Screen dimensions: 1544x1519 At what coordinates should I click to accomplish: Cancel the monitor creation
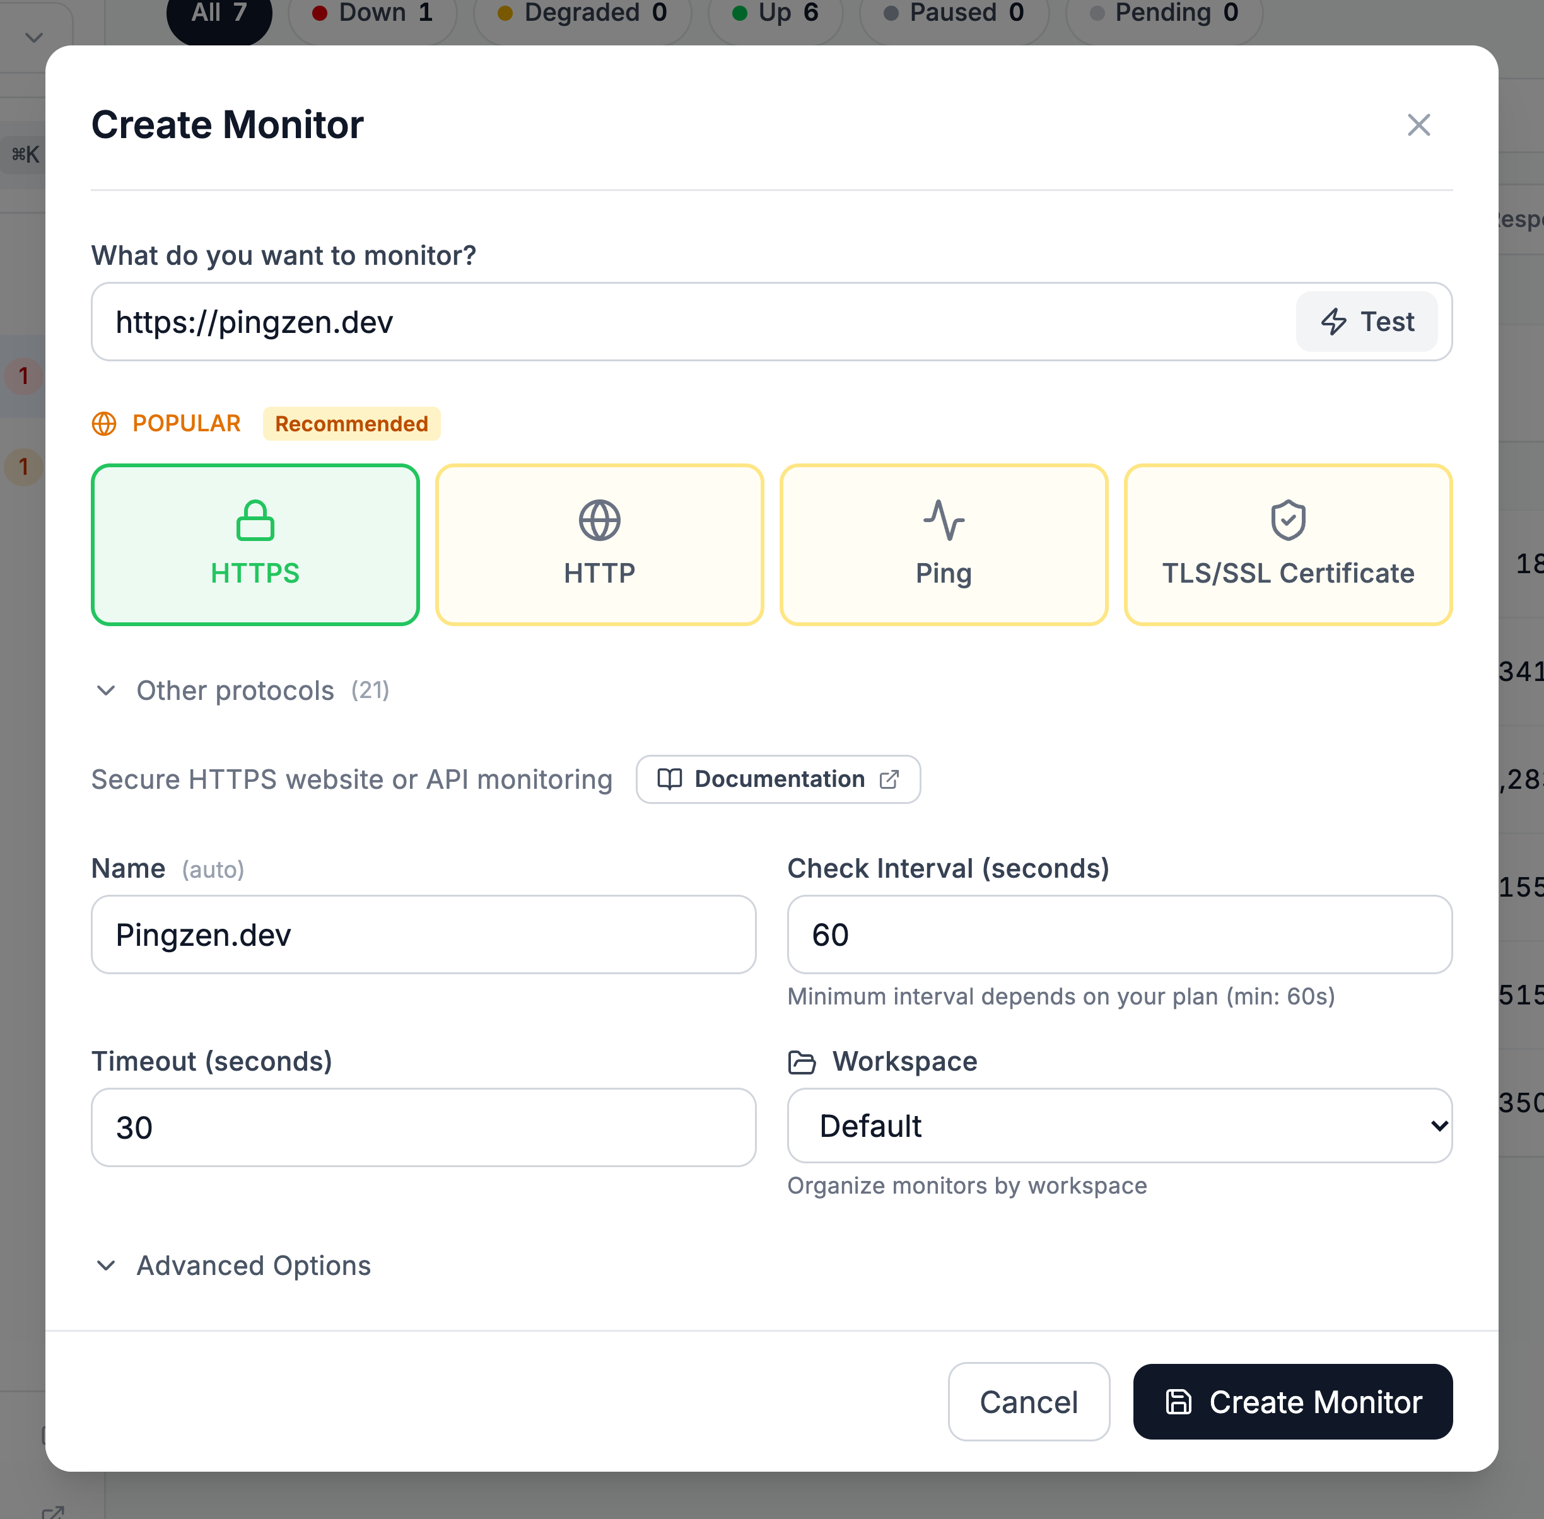[x=1029, y=1402]
